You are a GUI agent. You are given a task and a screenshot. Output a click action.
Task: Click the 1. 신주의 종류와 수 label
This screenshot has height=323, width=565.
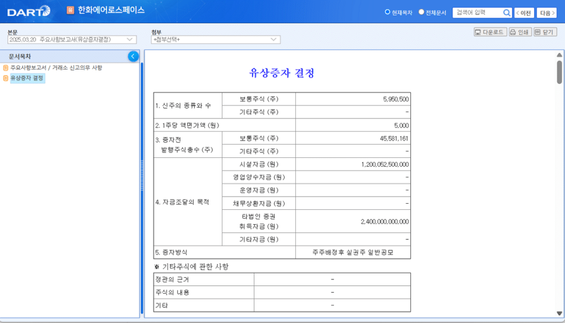183,105
